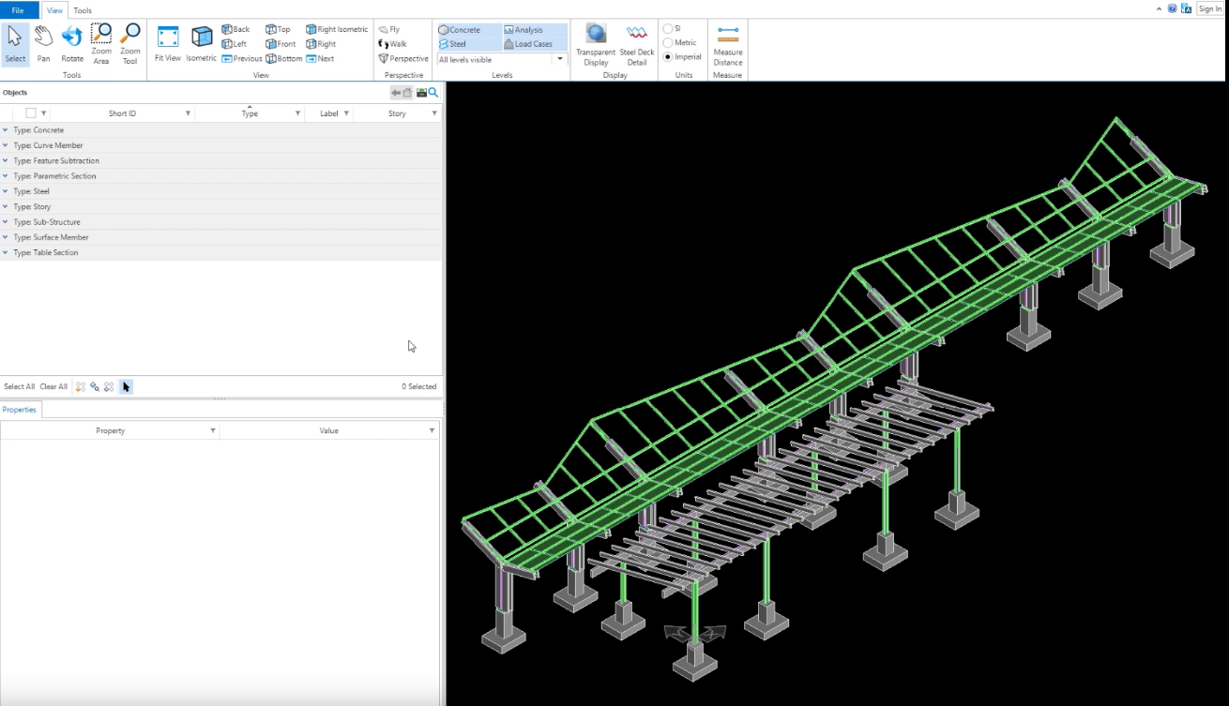Choose the Pan hand tool
This screenshot has height=706, width=1229.
tap(43, 44)
